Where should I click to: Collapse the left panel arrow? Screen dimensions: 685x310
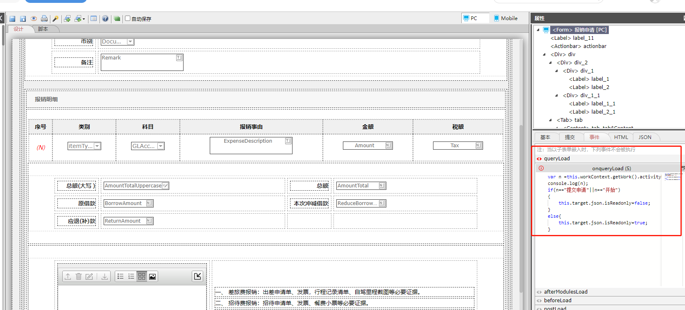click(1, 18)
